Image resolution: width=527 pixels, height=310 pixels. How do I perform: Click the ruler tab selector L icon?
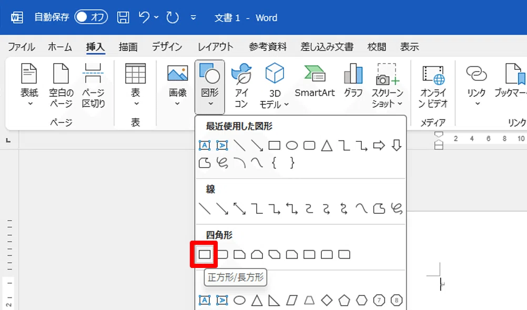[x=8, y=140]
